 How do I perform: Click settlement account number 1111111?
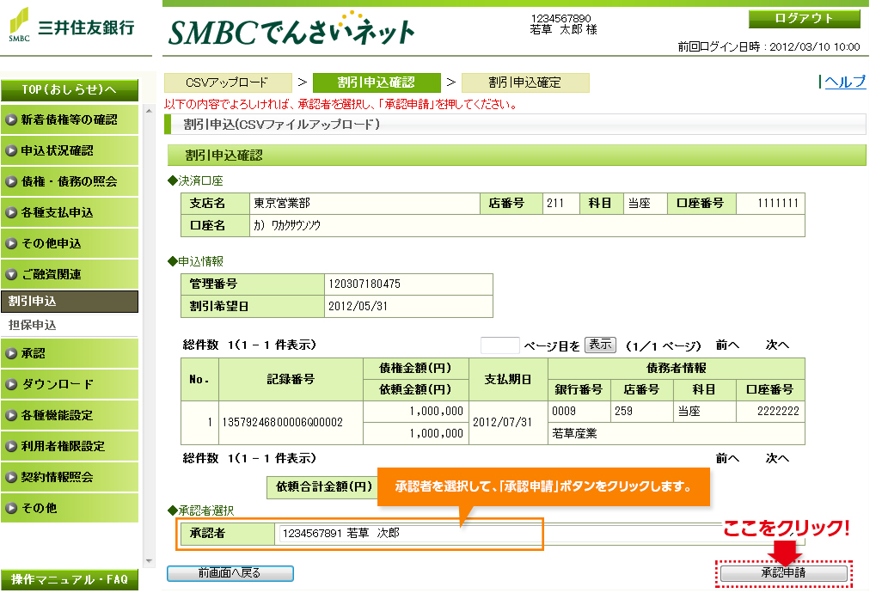[778, 204]
